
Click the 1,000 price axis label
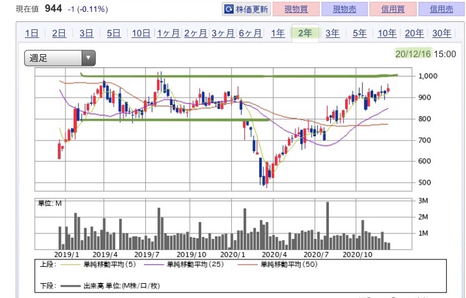point(427,76)
